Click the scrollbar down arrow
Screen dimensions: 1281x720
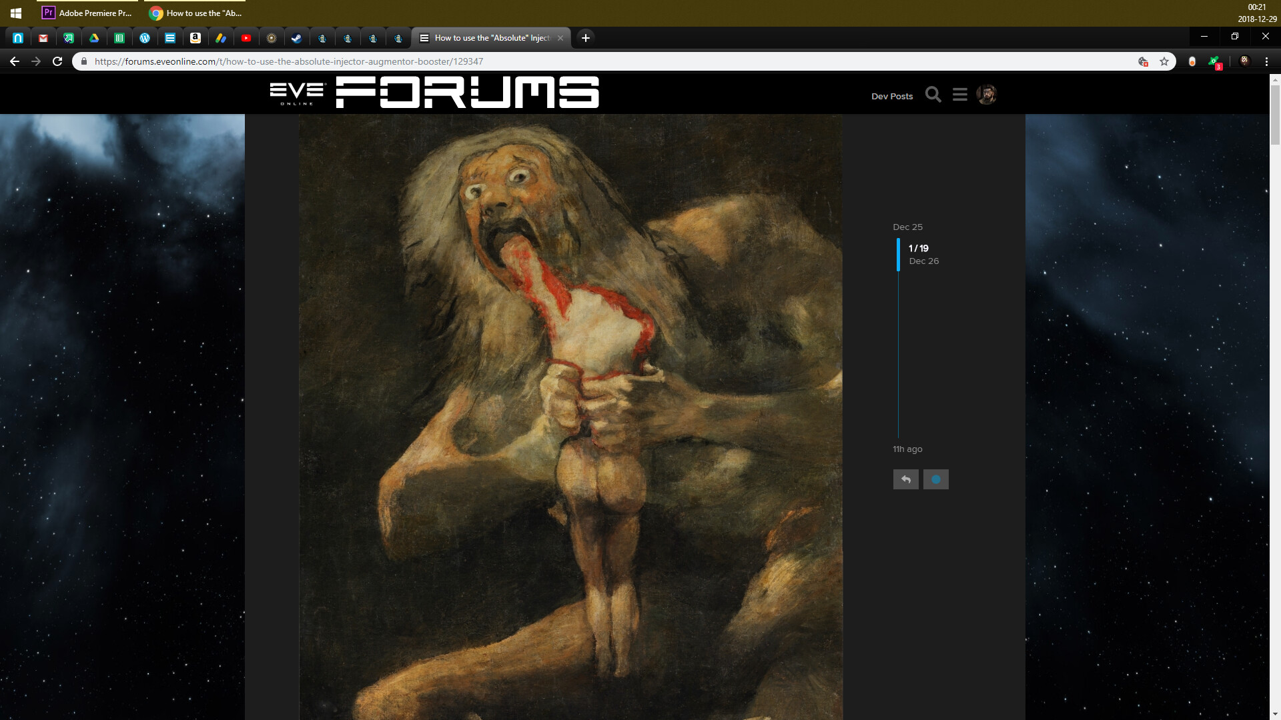pyautogui.click(x=1275, y=714)
